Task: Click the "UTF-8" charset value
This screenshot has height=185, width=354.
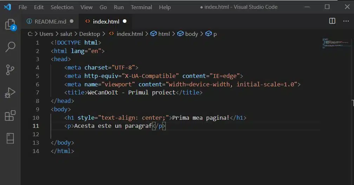Action: click(123, 67)
